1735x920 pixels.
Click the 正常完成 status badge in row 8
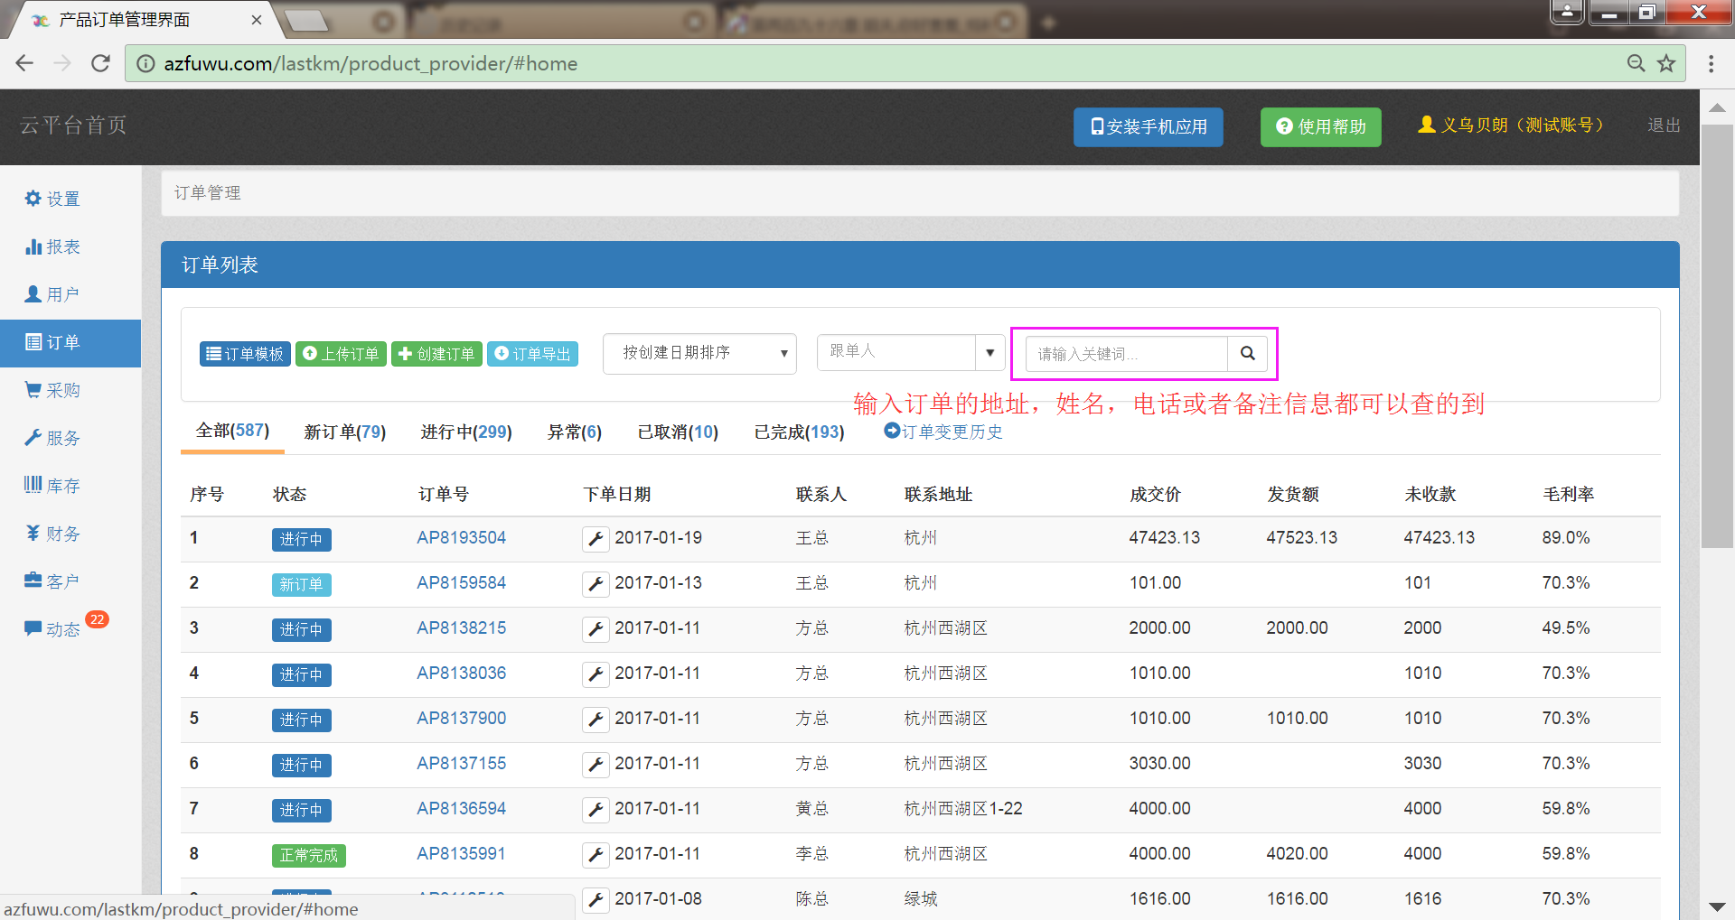point(308,855)
